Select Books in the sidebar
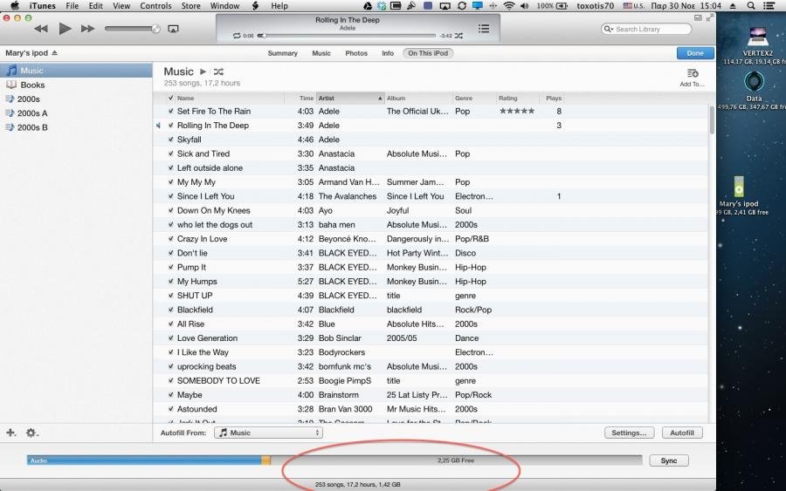The image size is (786, 491). (76, 85)
